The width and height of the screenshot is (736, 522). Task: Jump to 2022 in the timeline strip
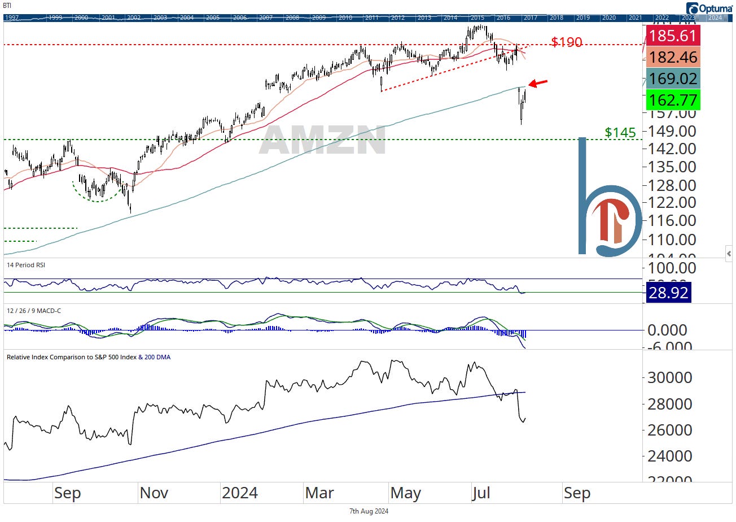tap(661, 18)
